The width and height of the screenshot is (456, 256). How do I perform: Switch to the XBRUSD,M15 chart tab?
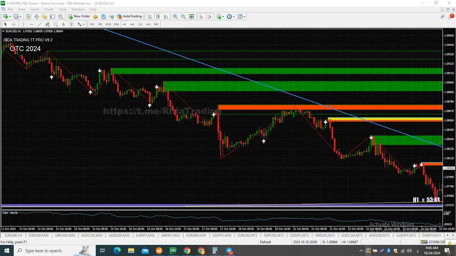pyautogui.click(x=325, y=235)
